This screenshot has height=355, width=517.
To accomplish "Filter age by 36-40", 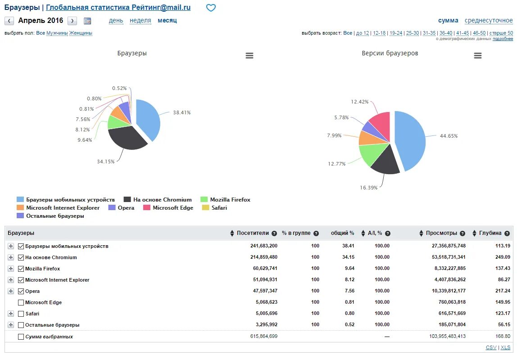I will (446, 33).
